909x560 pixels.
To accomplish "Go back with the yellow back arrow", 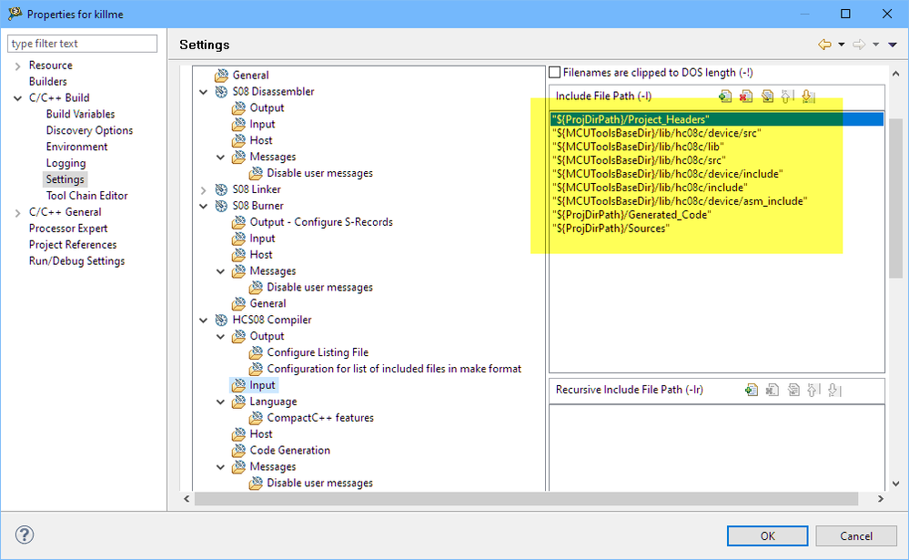I will [824, 45].
